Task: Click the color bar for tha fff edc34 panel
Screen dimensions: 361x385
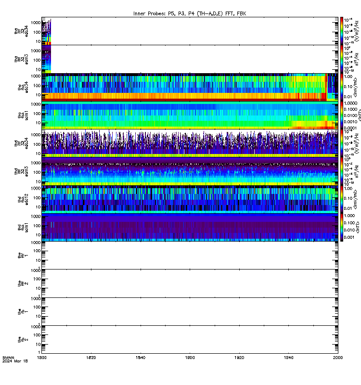Action: pos(342,31)
